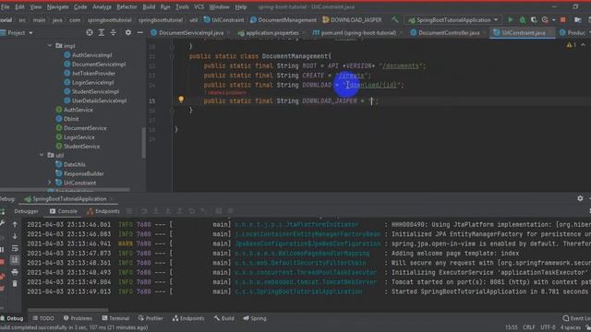The height and width of the screenshot is (332, 591).
Task: Show the quick-fix light bulb on line 15
Action: click(181, 100)
